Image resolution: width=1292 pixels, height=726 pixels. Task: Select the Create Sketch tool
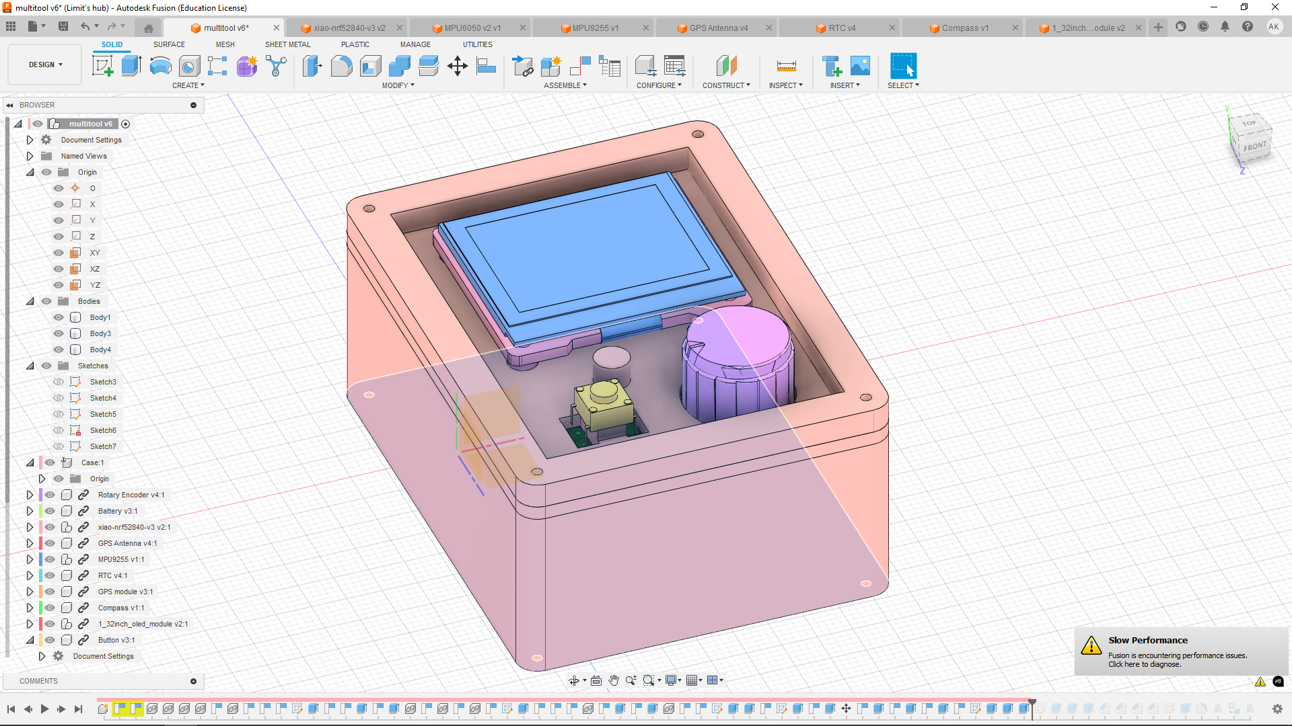tap(102, 66)
